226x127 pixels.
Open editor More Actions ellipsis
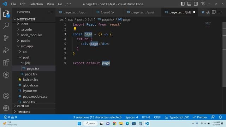220,12
